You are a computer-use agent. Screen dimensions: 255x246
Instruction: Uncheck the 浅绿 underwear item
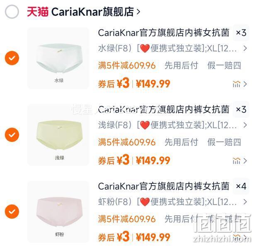coord(12,135)
